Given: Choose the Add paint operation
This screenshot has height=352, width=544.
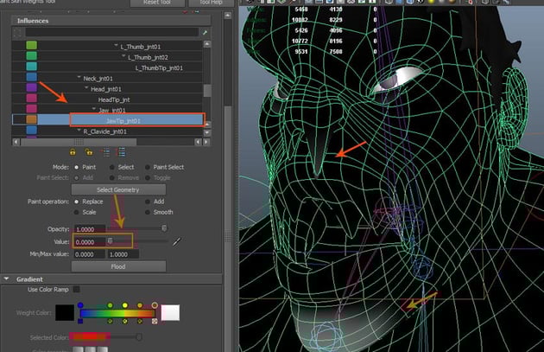Looking at the screenshot, I should tap(148, 201).
